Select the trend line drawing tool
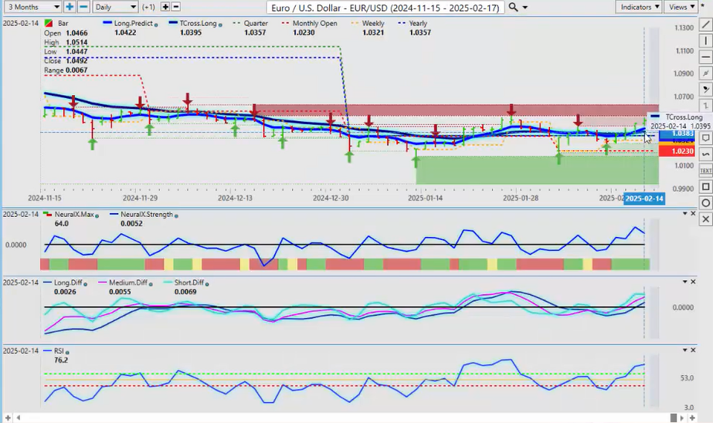713x423 pixels. [705, 24]
